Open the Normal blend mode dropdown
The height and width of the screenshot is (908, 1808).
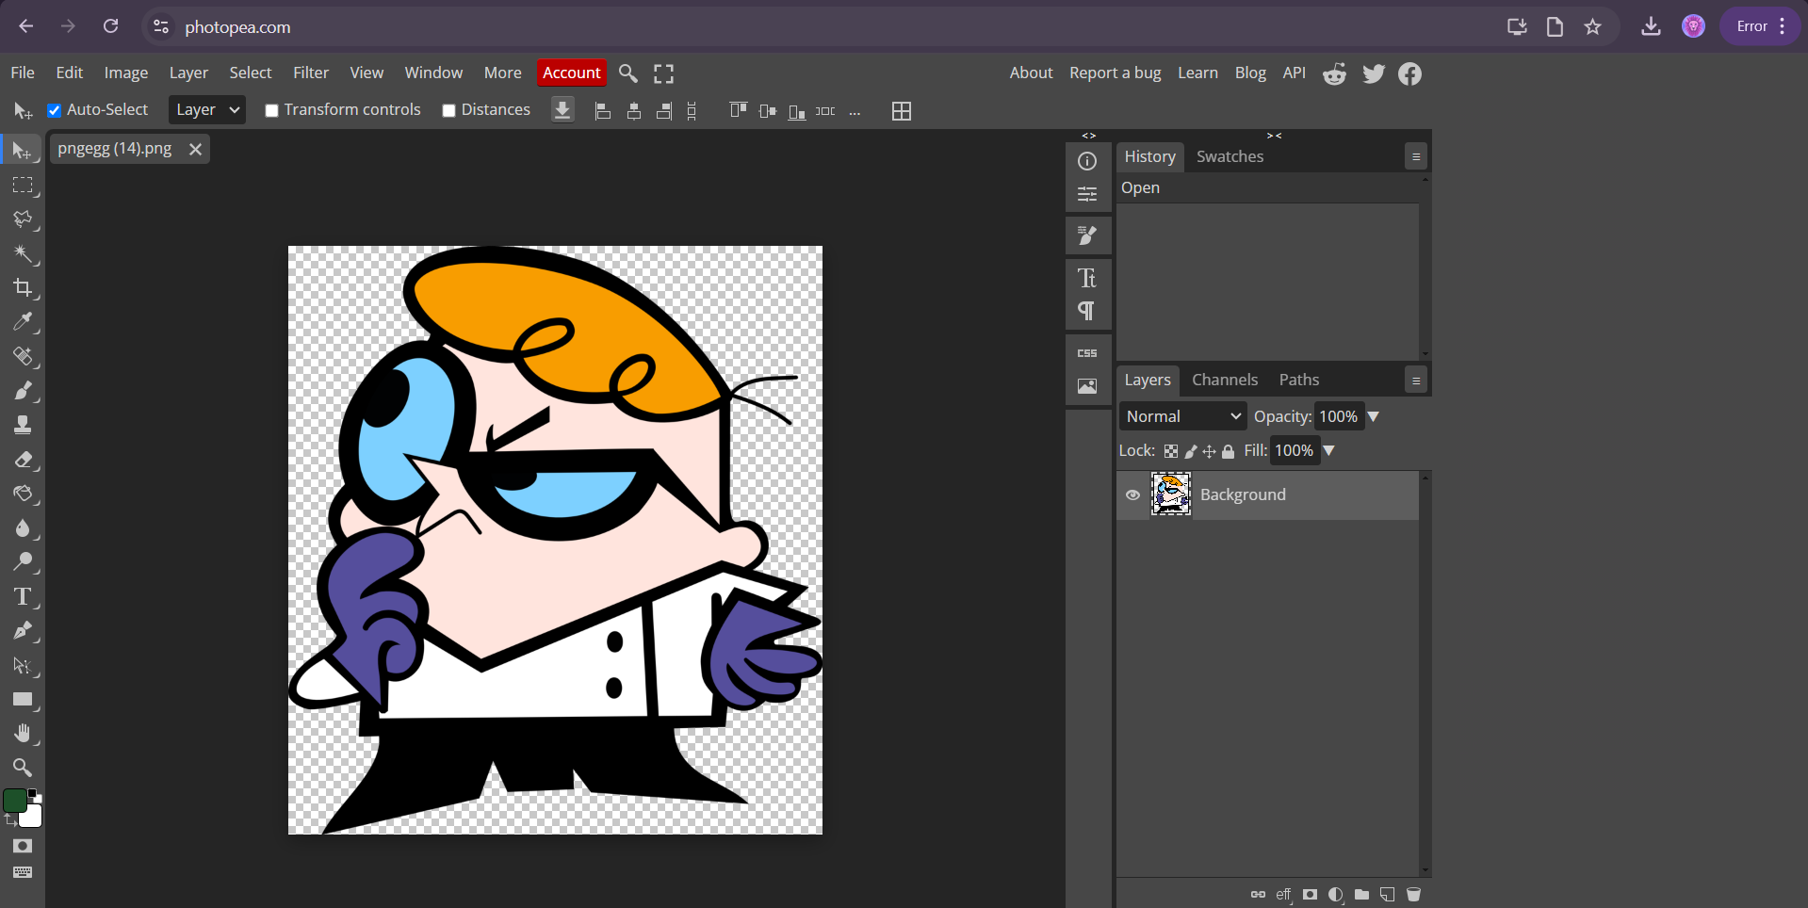click(x=1182, y=416)
